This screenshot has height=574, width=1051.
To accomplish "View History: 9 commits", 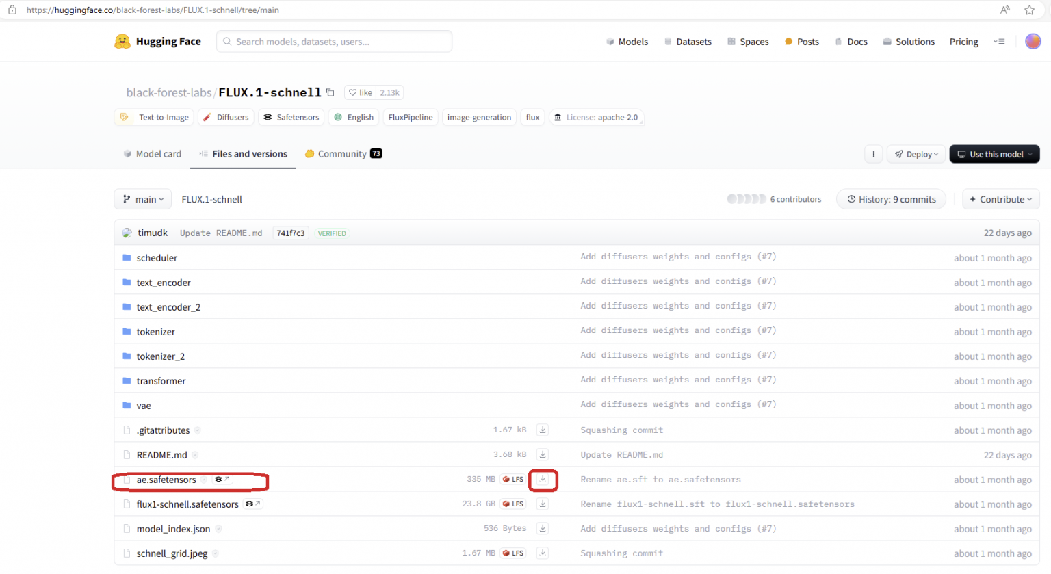I will click(891, 199).
